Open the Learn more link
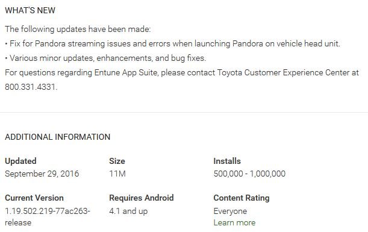This screenshot has height=232, width=368. pos(234,222)
